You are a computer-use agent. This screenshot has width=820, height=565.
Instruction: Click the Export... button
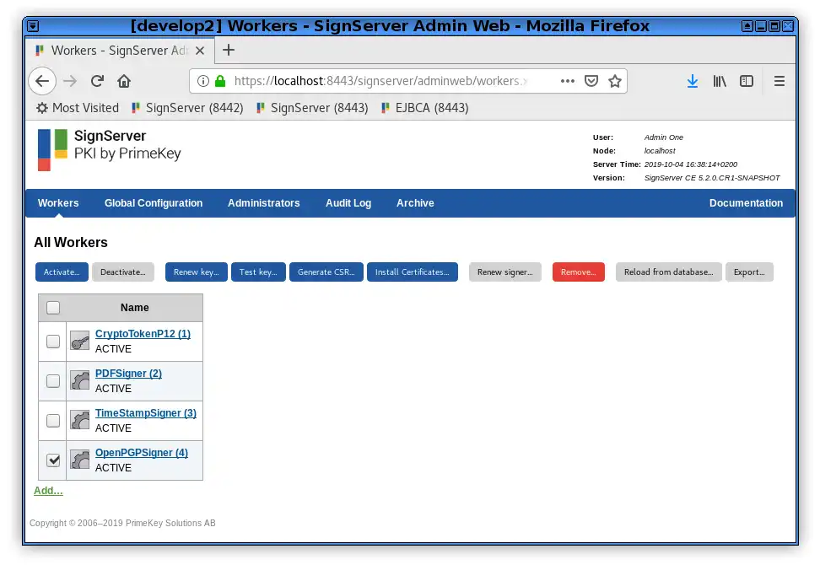tap(749, 272)
